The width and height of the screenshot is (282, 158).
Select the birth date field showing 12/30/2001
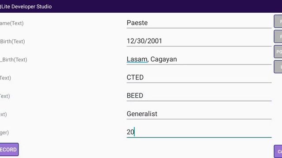(x=199, y=41)
